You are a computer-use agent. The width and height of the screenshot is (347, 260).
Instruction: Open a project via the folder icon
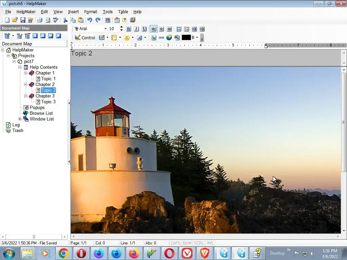pyautogui.click(x=15, y=20)
